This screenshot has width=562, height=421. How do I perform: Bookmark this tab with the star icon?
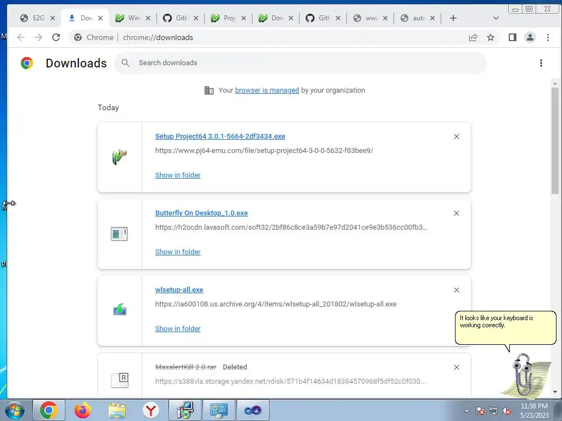coord(491,38)
